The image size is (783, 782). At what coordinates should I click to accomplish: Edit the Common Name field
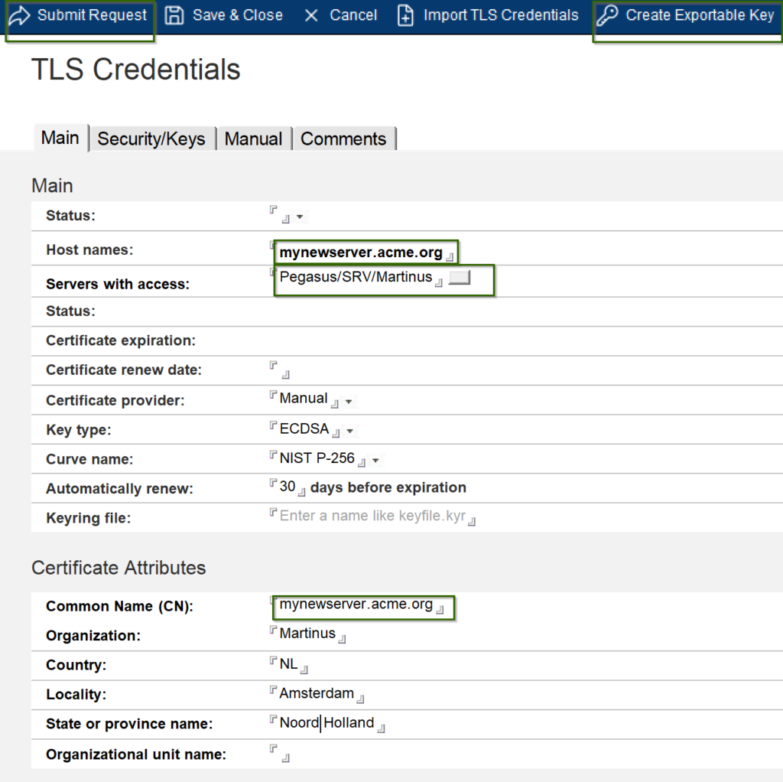coord(359,604)
